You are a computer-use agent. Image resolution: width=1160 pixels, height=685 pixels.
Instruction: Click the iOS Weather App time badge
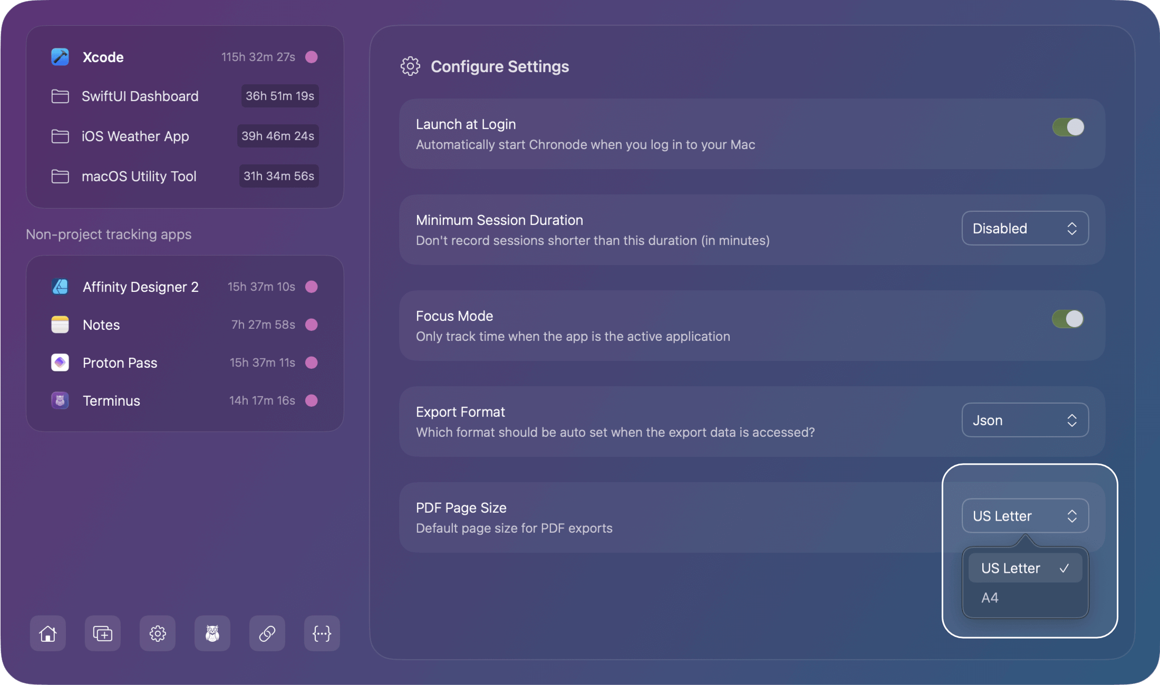278,136
